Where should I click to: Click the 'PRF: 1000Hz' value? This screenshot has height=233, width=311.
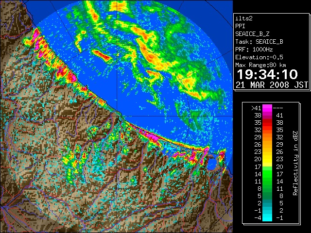pos(254,50)
